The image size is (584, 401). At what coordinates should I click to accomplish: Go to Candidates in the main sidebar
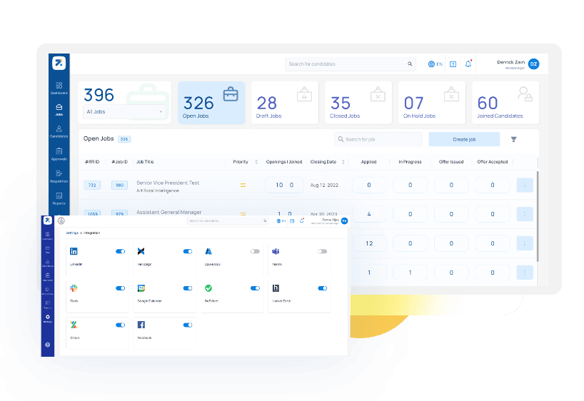click(x=59, y=131)
